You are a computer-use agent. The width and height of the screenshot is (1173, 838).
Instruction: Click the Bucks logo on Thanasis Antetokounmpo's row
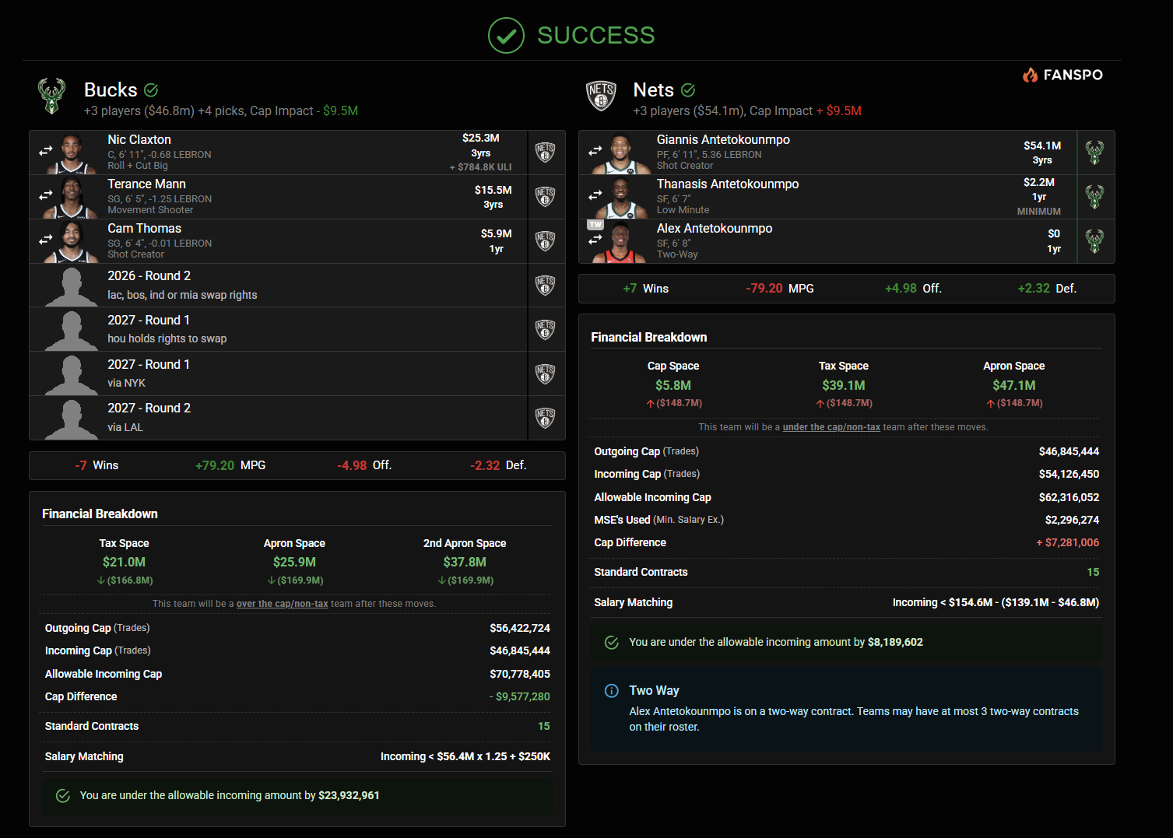pos(1094,197)
